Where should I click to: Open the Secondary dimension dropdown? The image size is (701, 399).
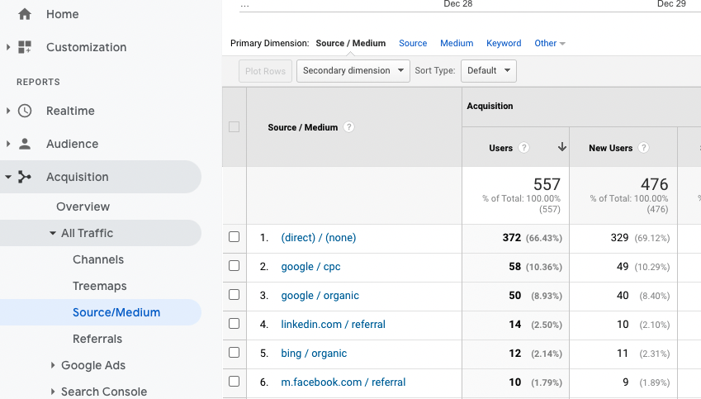click(353, 71)
